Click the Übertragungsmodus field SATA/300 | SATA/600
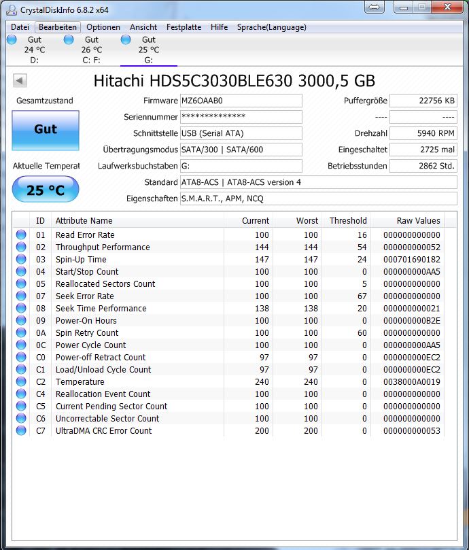This screenshot has height=550, width=469. pyautogui.click(x=241, y=150)
